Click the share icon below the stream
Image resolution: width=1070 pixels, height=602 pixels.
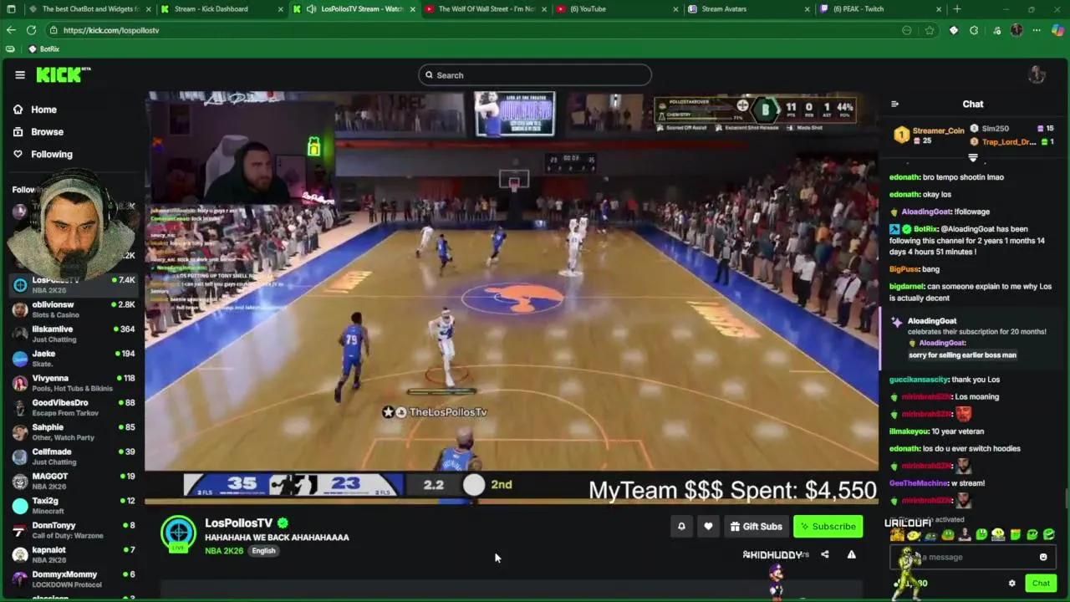click(x=824, y=554)
